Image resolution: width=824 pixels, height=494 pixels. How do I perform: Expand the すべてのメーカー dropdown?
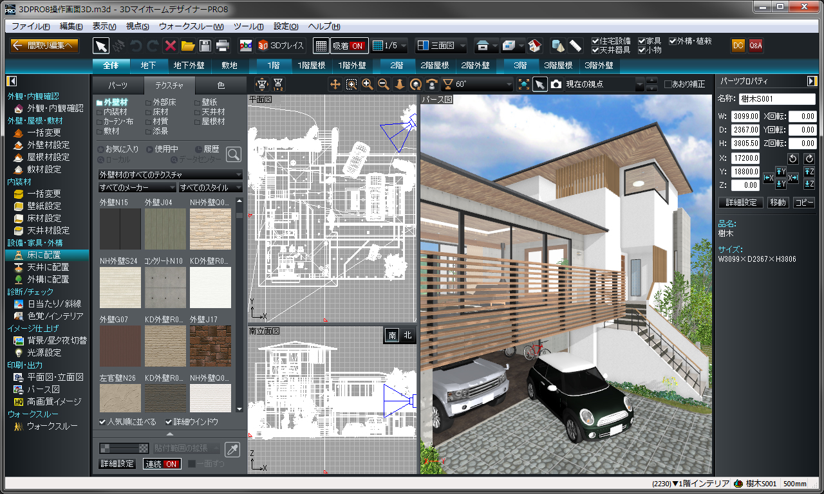(x=137, y=187)
